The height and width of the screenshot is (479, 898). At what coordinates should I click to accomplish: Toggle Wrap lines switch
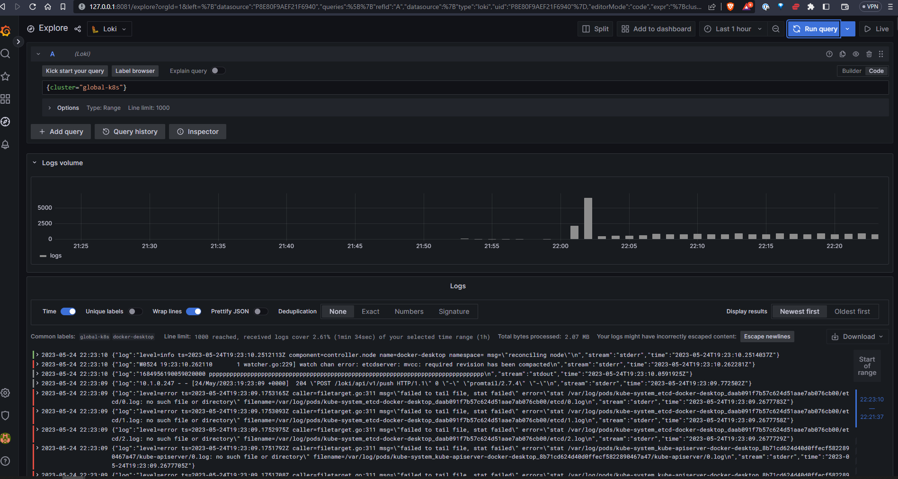click(194, 311)
